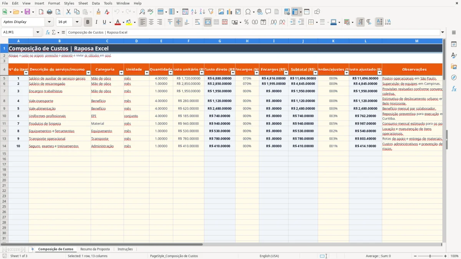The height and width of the screenshot is (259, 461).
Task: Open the font size dropdown
Action: pos(77,22)
